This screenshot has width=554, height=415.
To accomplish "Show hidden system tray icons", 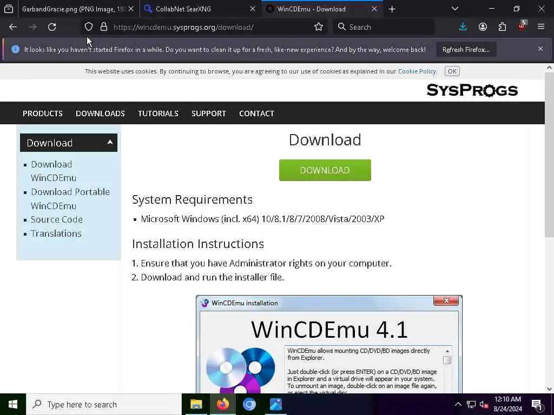I will (x=458, y=404).
